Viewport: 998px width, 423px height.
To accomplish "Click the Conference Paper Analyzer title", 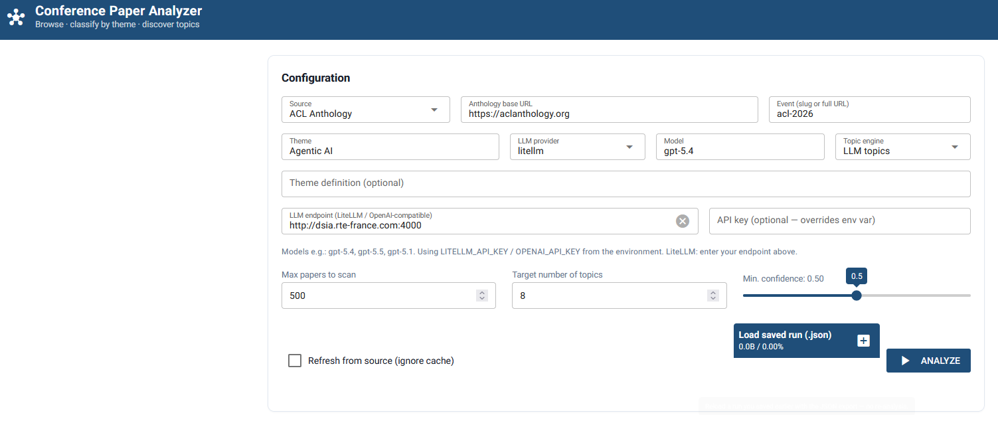I will click(x=119, y=11).
